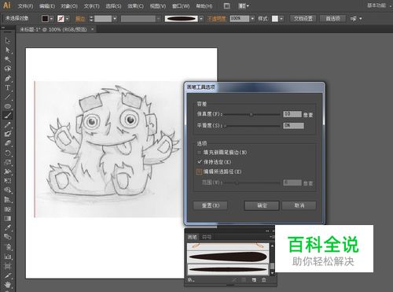Open the 编辑(E) menu
Screen dimensions: 393x292
point(47,6)
